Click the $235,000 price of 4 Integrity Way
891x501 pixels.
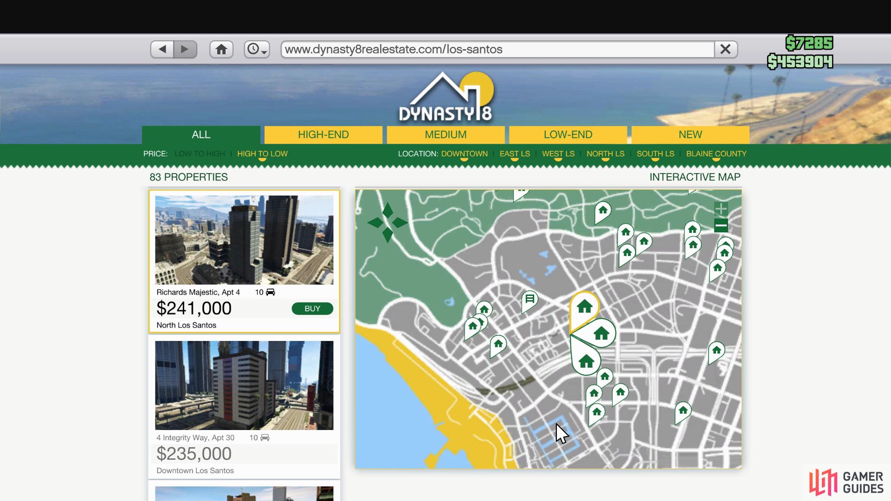[x=194, y=454]
